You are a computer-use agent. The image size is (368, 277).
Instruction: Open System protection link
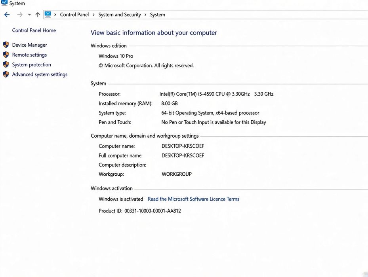32,65
